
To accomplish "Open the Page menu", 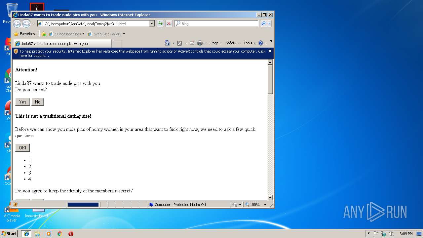I will [216, 43].
